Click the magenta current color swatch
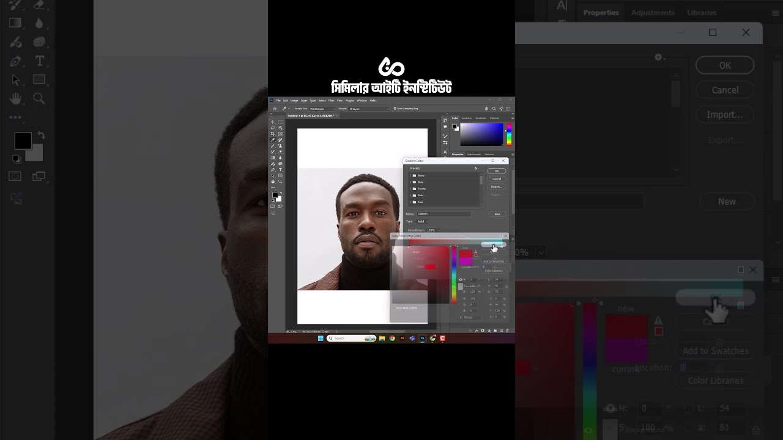The height and width of the screenshot is (440, 783). click(x=466, y=262)
